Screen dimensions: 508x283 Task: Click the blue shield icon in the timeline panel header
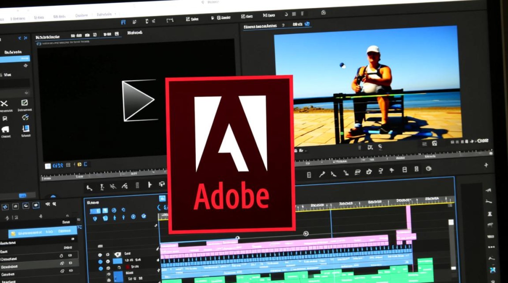point(95,218)
